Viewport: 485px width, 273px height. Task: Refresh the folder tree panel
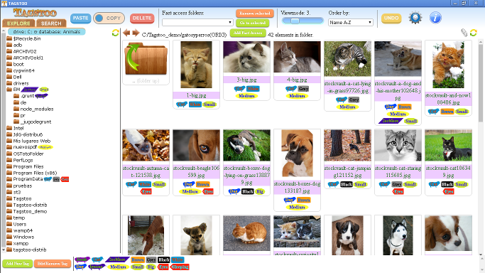click(115, 33)
